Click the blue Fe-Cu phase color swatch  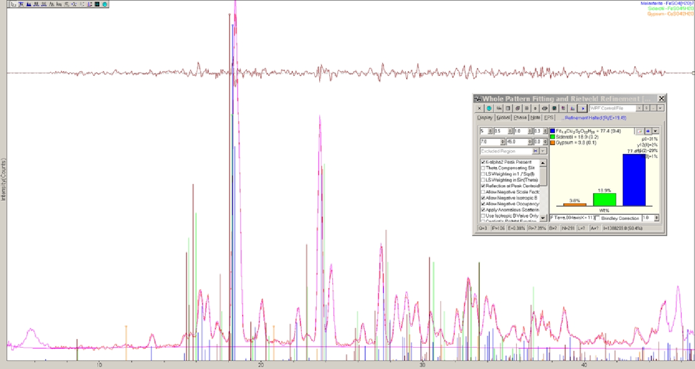tap(552, 131)
